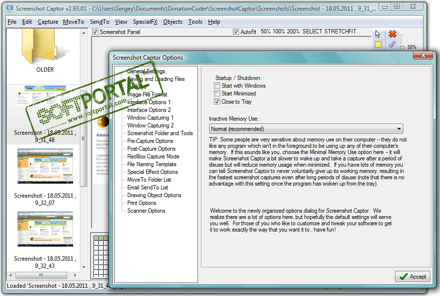This screenshot has height=296, width=440.
Task: Click the red X delete icon
Action: (x=392, y=34)
